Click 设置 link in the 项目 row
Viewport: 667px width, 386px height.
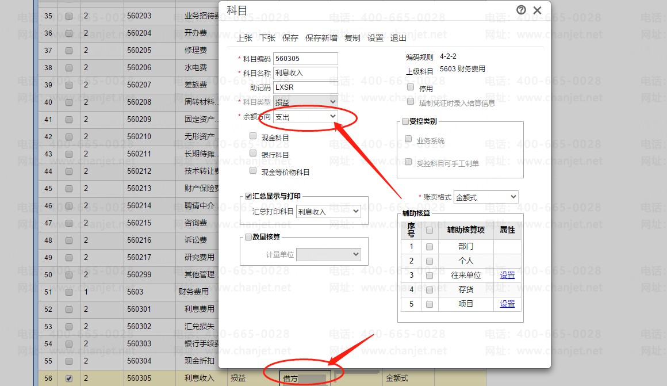507,304
